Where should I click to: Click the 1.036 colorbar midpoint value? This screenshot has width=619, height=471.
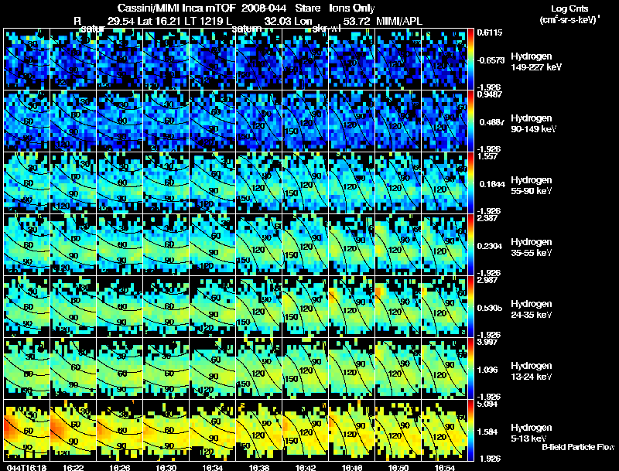coord(487,370)
